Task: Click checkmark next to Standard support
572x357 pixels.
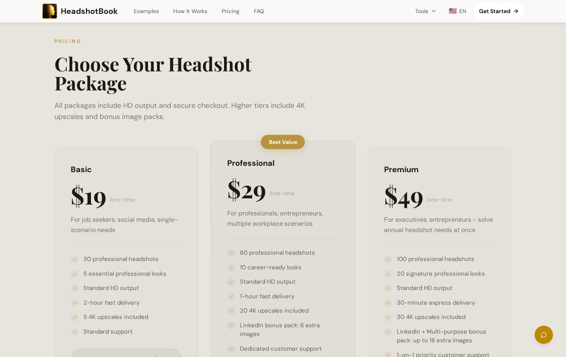Action: (x=75, y=332)
